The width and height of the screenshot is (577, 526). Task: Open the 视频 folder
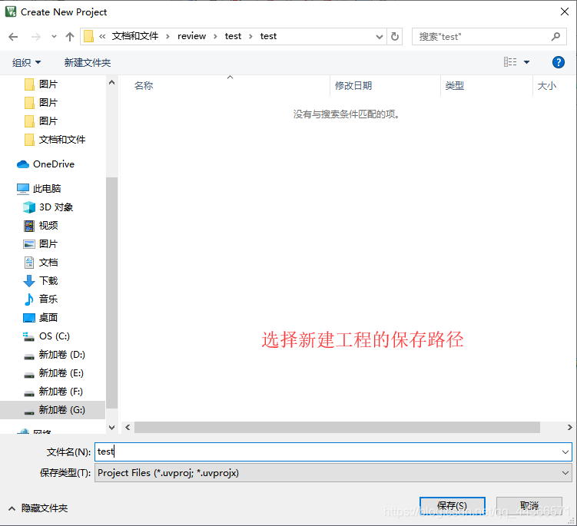pyautogui.click(x=48, y=226)
